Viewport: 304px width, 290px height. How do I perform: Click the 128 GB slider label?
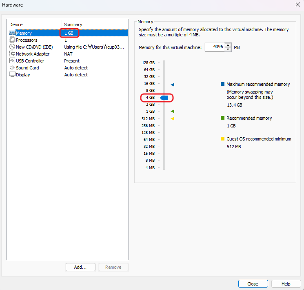click(x=148, y=63)
